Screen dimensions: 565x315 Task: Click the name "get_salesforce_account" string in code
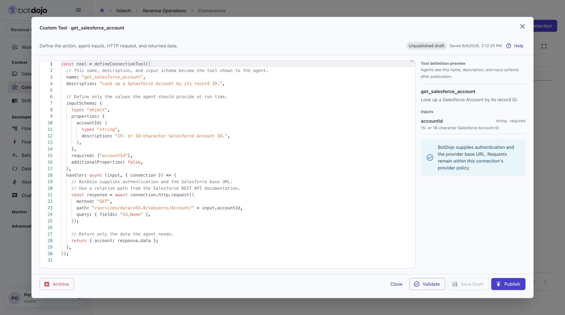click(112, 77)
